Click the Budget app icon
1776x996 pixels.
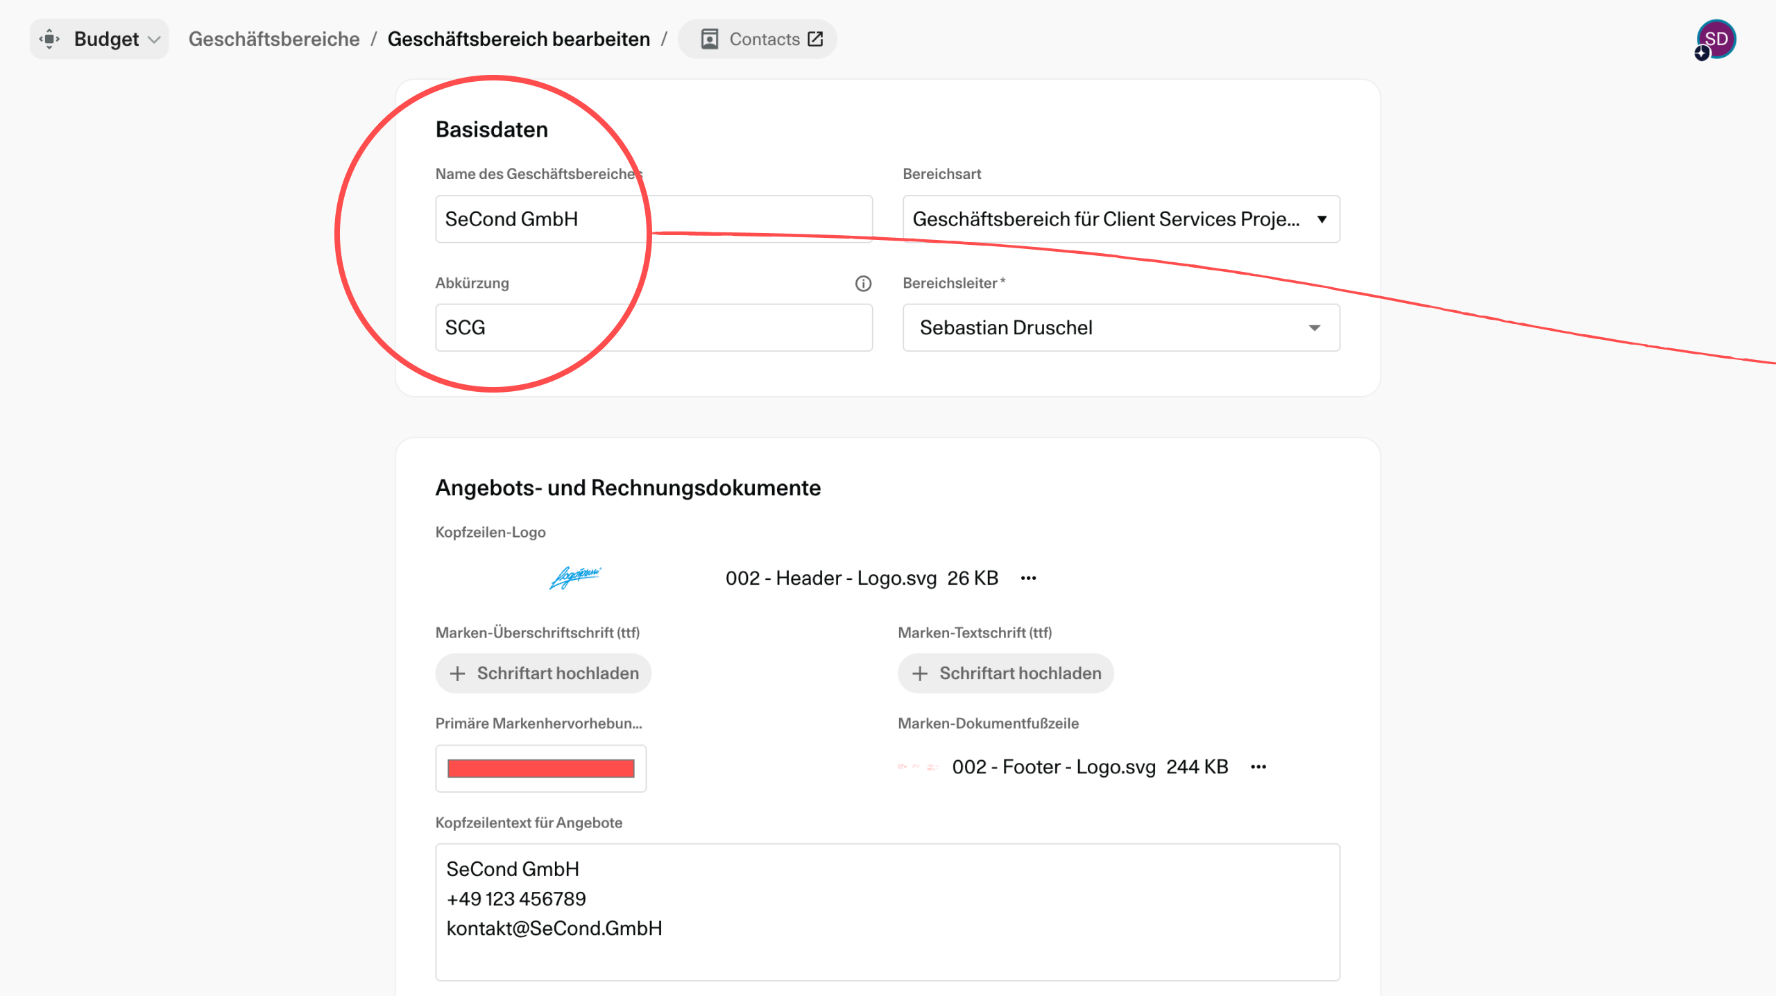coord(49,39)
